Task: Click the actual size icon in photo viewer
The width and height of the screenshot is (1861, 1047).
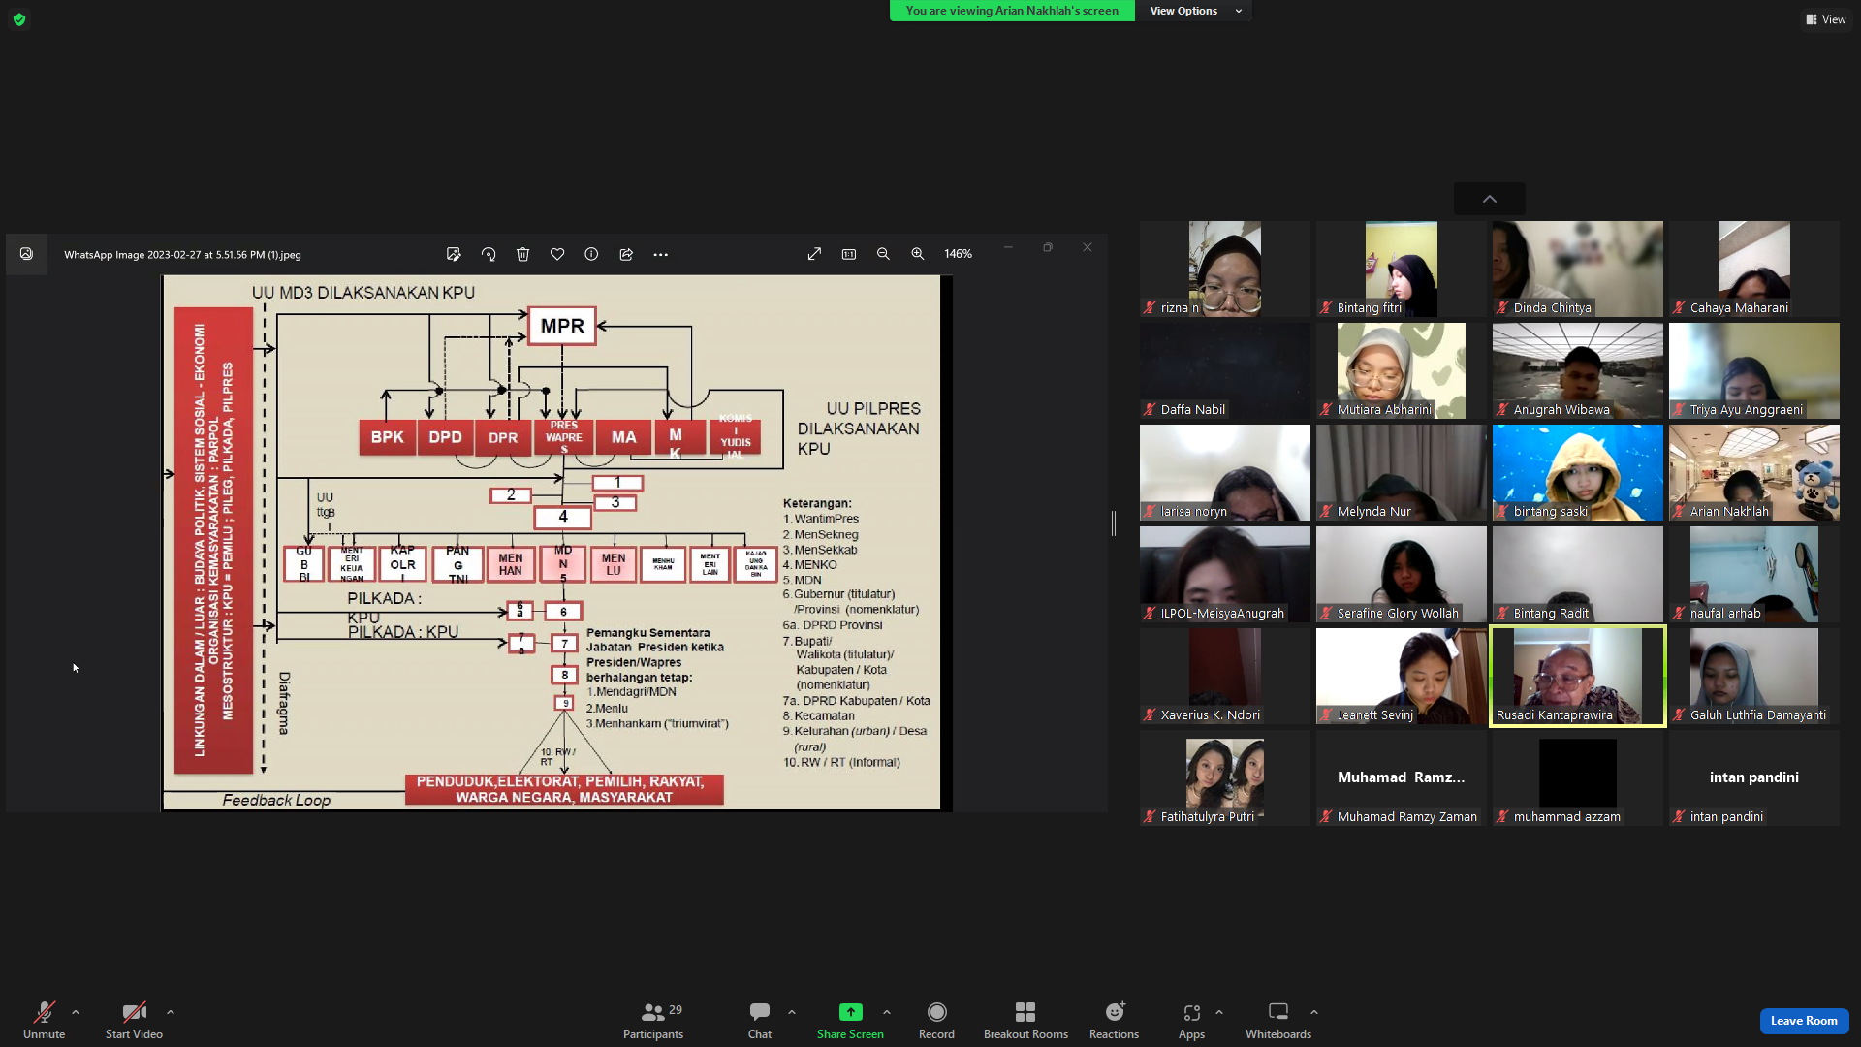Action: [849, 254]
